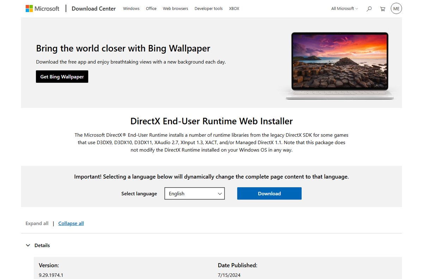Go to Download Center home
Screen dimensions: 423x279
[94, 8]
